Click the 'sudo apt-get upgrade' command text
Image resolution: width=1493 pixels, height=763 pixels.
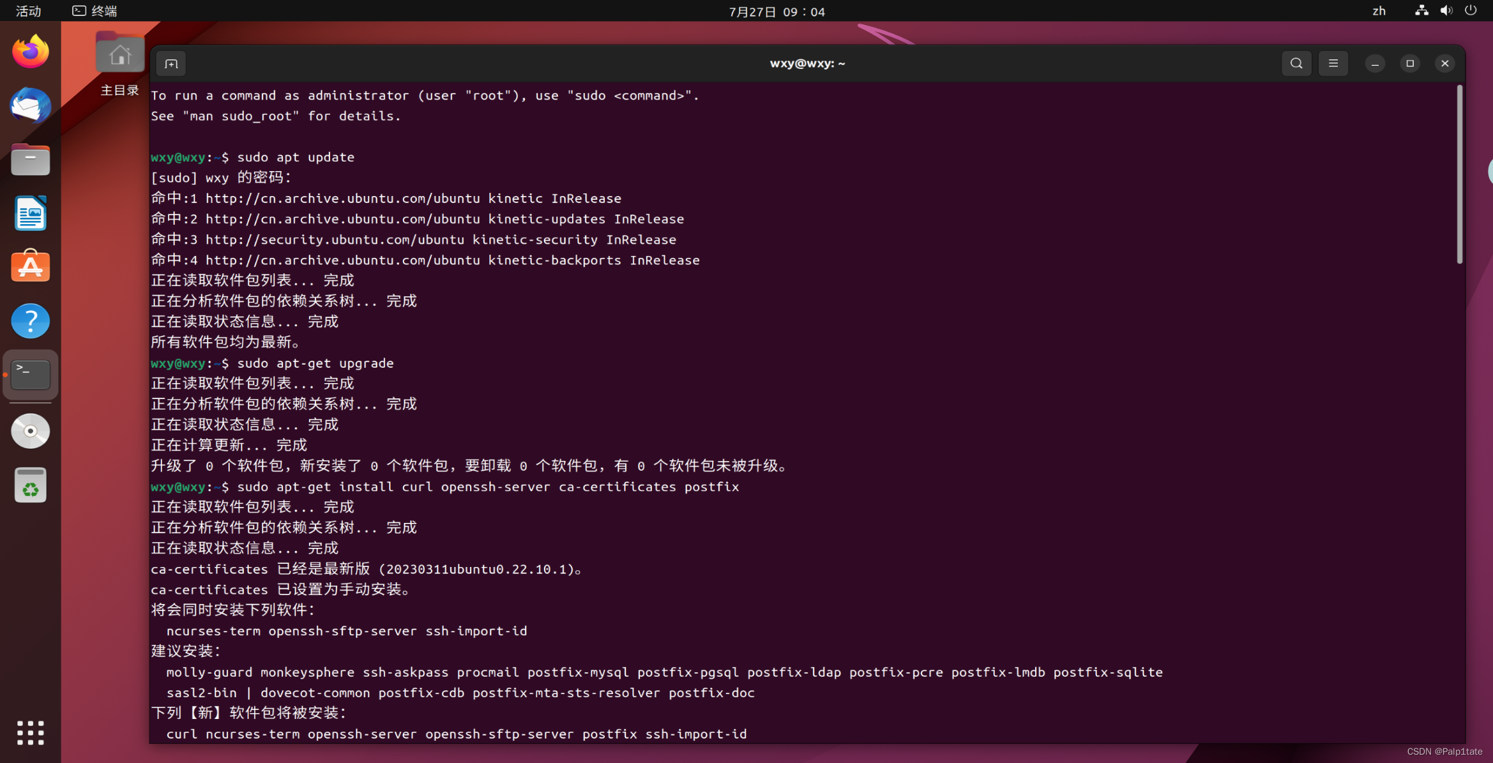pos(315,363)
